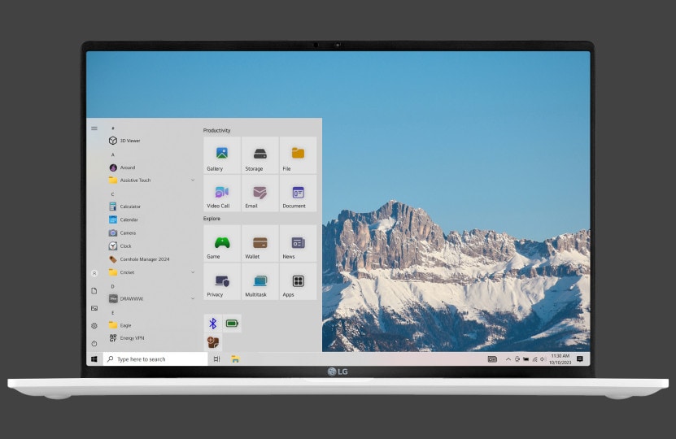Open the Multitask tile

point(259,282)
